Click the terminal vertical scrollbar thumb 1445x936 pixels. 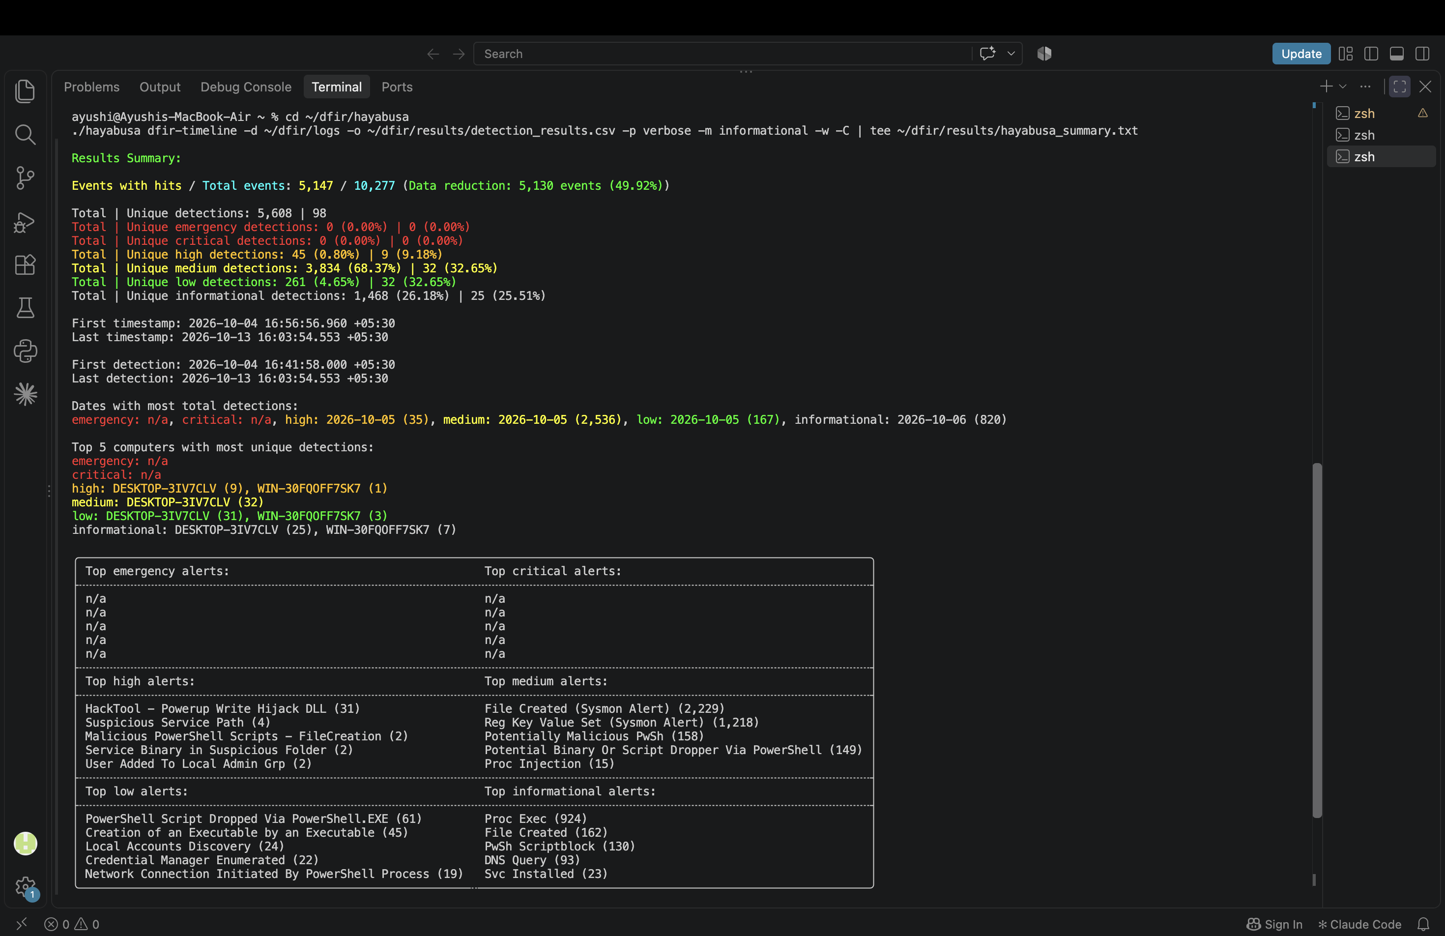[x=1317, y=640]
